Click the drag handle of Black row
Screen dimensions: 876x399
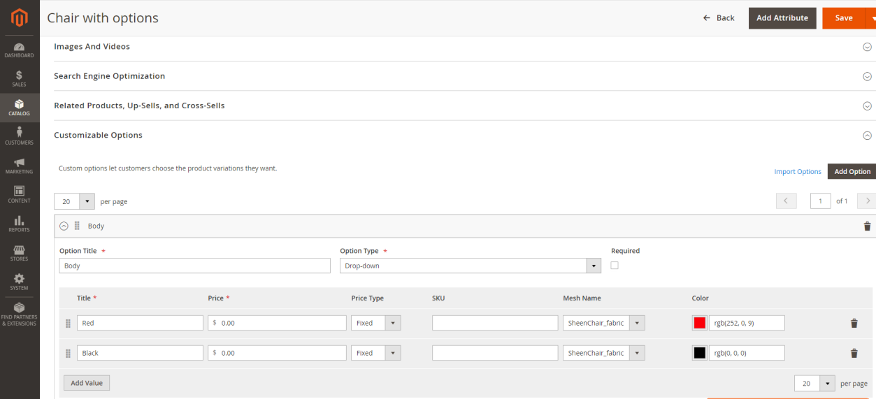tap(68, 354)
